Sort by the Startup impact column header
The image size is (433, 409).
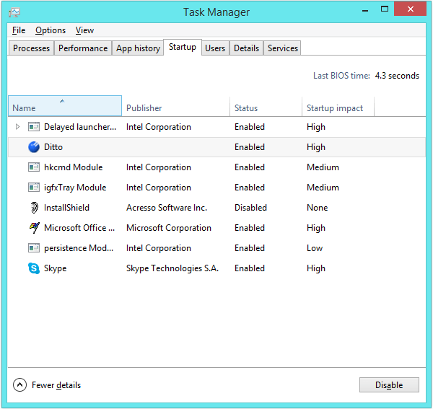(338, 106)
